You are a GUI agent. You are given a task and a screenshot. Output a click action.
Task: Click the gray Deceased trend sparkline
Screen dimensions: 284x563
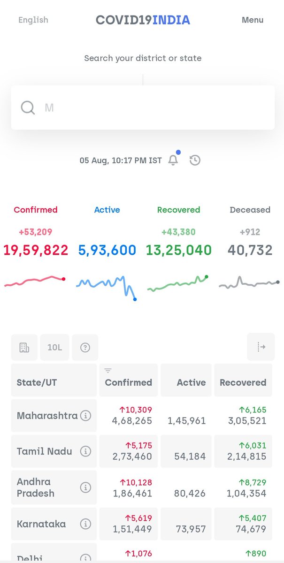point(249,283)
